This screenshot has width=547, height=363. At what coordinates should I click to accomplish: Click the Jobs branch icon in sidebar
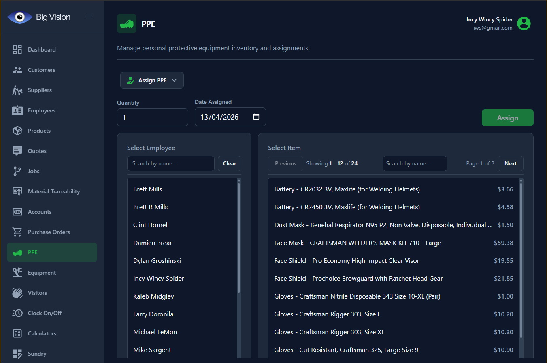(x=17, y=171)
